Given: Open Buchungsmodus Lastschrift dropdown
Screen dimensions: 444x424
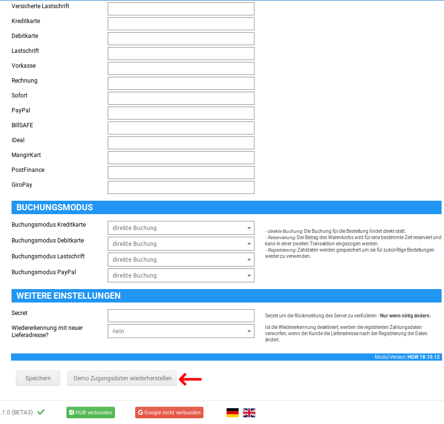Looking at the screenshot, I should pyautogui.click(x=181, y=260).
